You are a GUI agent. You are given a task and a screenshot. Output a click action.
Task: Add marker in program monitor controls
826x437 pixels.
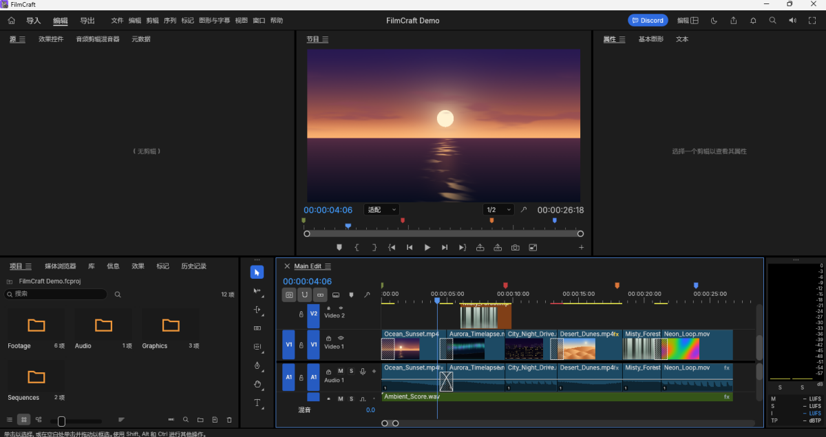pyautogui.click(x=339, y=248)
